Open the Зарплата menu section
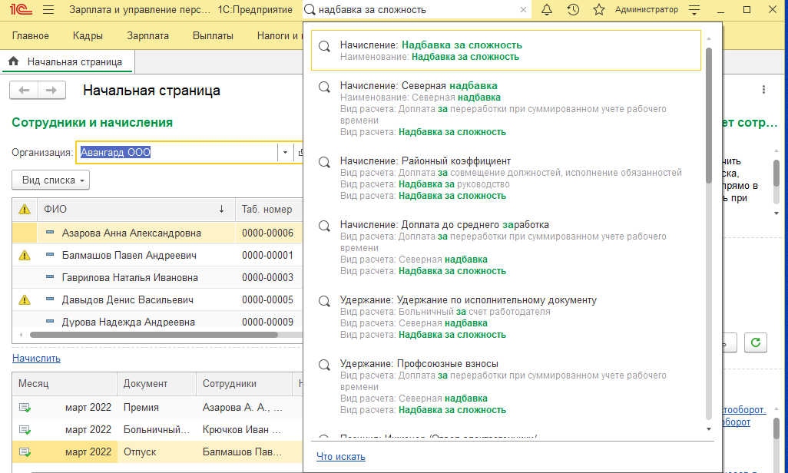Image resolution: width=788 pixels, height=473 pixels. (147, 36)
